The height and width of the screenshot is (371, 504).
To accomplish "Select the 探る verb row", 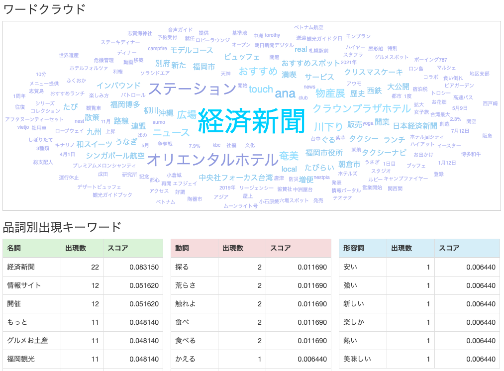I will [251, 267].
